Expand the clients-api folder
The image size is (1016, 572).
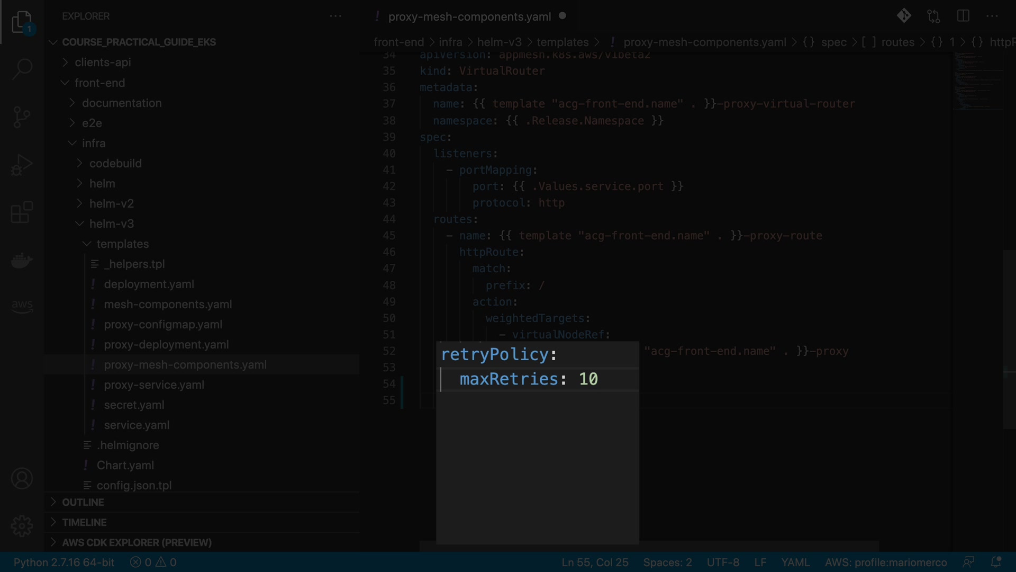(103, 62)
